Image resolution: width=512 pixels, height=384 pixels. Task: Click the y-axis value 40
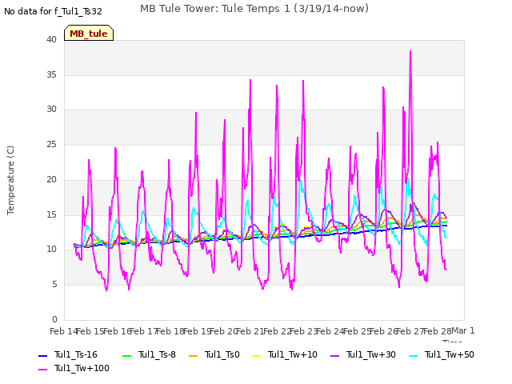pos(51,39)
